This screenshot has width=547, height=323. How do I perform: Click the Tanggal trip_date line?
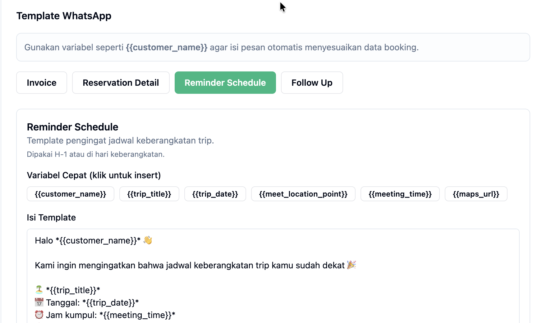click(87, 303)
